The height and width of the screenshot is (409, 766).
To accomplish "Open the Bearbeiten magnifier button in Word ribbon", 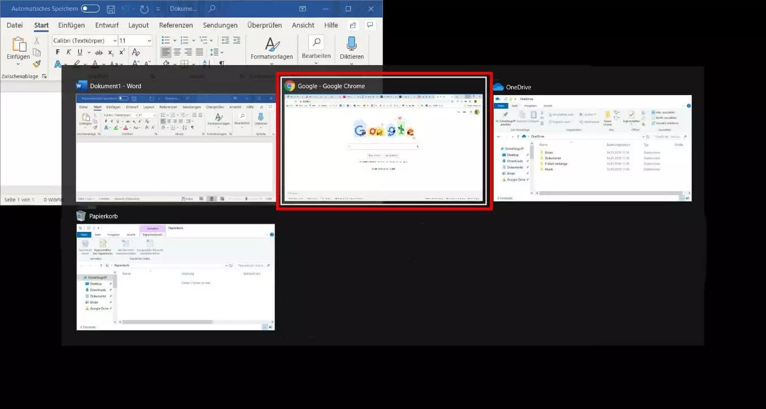I will pyautogui.click(x=316, y=48).
